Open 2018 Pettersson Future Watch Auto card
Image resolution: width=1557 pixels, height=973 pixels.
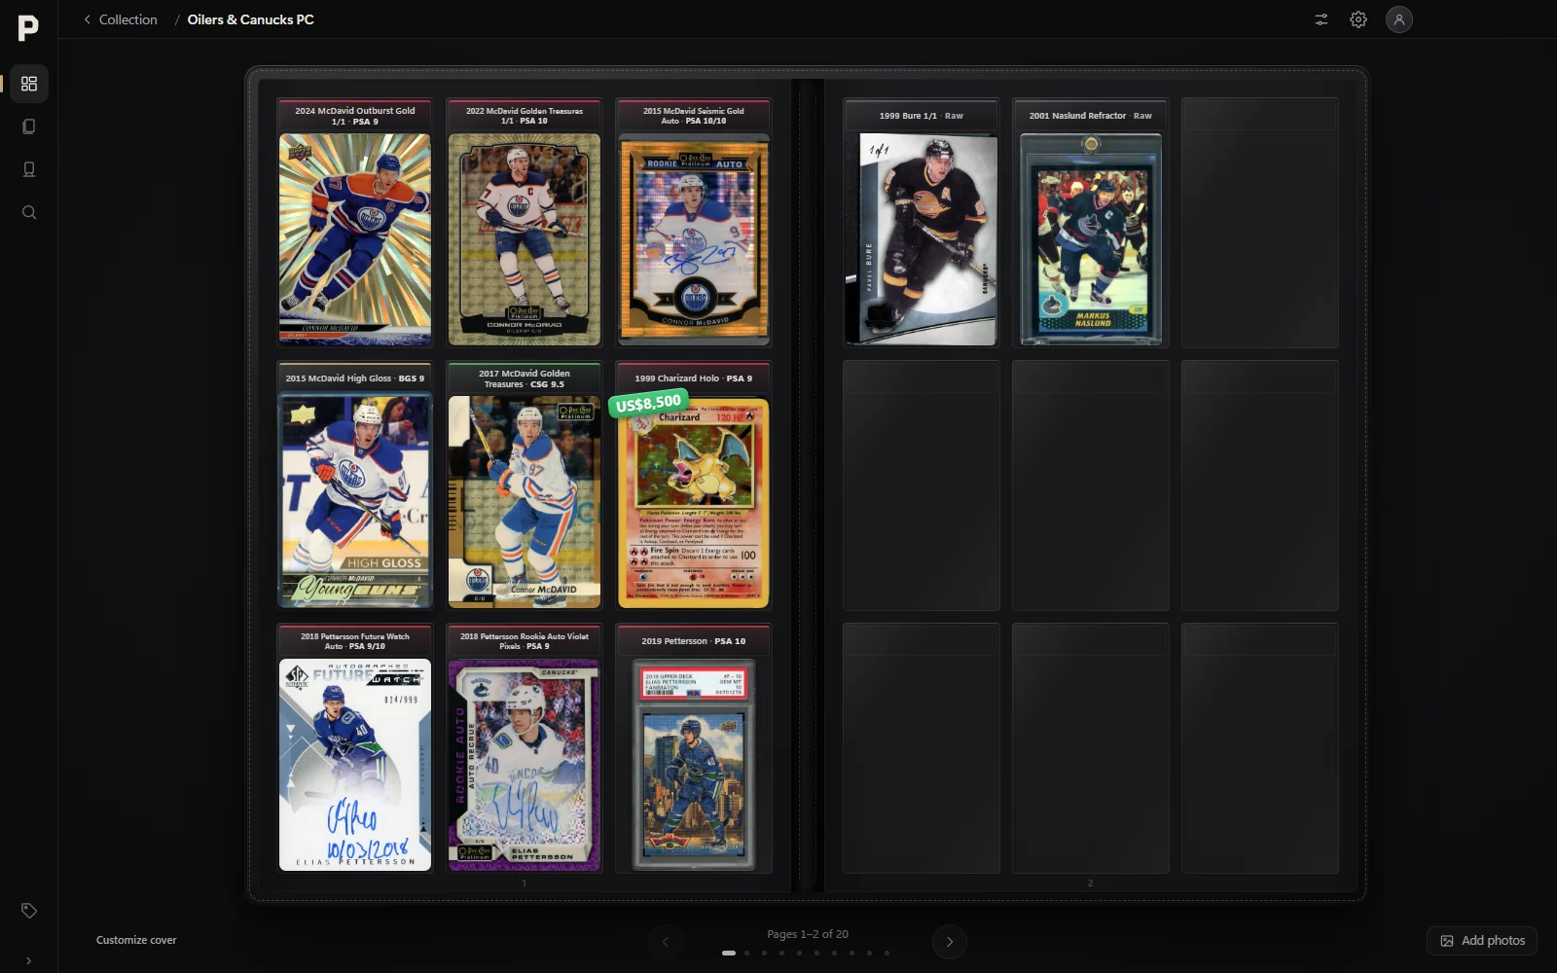coord(355,765)
